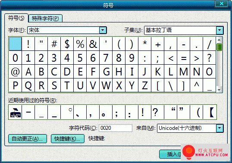The width and height of the screenshot is (232, 163).
Task: Pick the @ symbol in the character grid
Action: [16, 72]
